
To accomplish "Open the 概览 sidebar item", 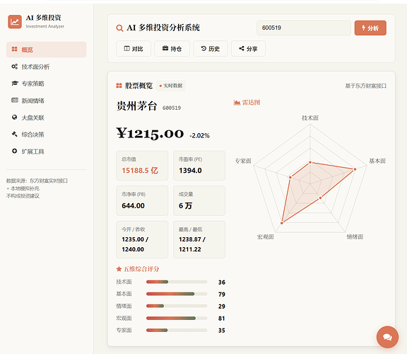I will tap(47, 50).
